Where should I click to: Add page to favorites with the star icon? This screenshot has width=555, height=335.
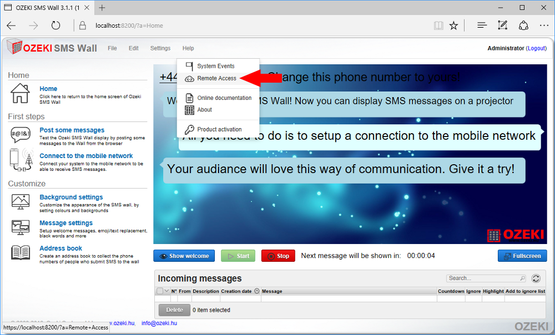[x=453, y=26]
